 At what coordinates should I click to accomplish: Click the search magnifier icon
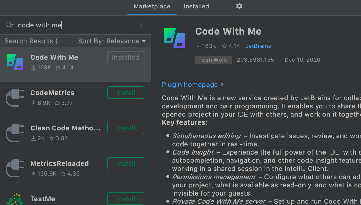coord(9,25)
